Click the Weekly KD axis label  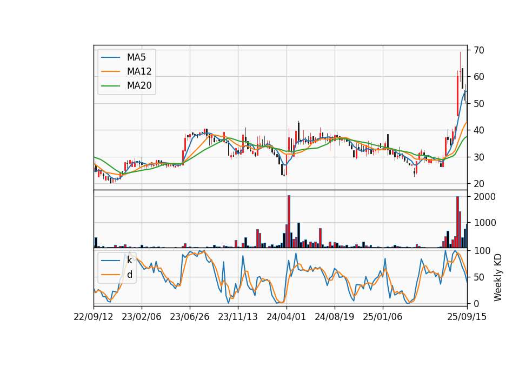(x=497, y=277)
